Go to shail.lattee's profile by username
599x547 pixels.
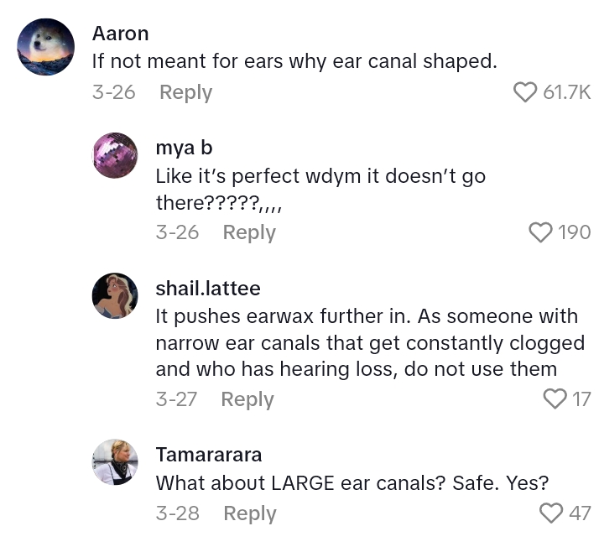(x=208, y=289)
